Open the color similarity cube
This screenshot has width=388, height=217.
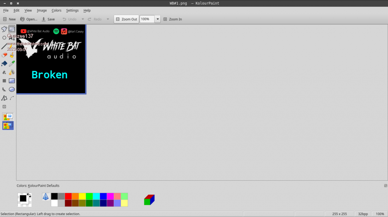[149, 200]
